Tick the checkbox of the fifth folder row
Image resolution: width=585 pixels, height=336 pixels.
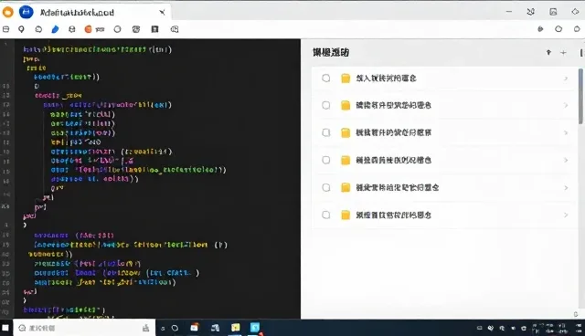pos(326,187)
